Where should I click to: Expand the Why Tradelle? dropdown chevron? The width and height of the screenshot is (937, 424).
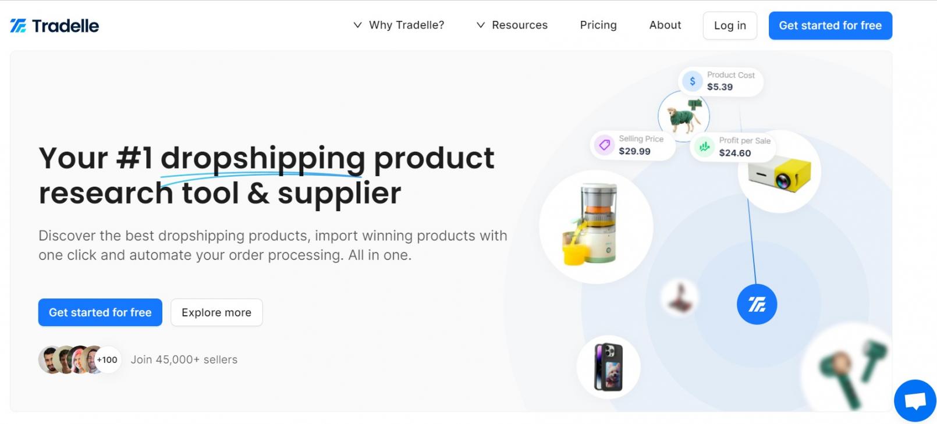point(357,25)
